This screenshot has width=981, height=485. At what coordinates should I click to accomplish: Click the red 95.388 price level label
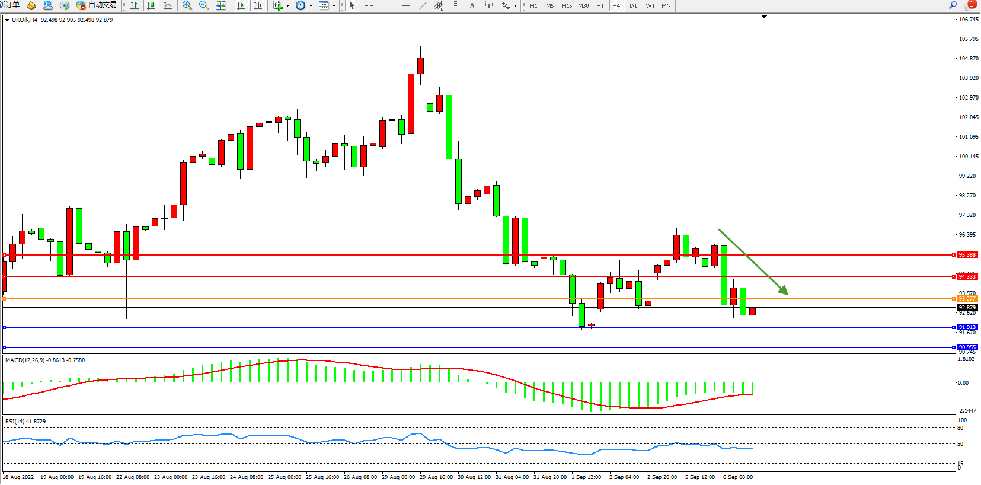[x=967, y=255]
